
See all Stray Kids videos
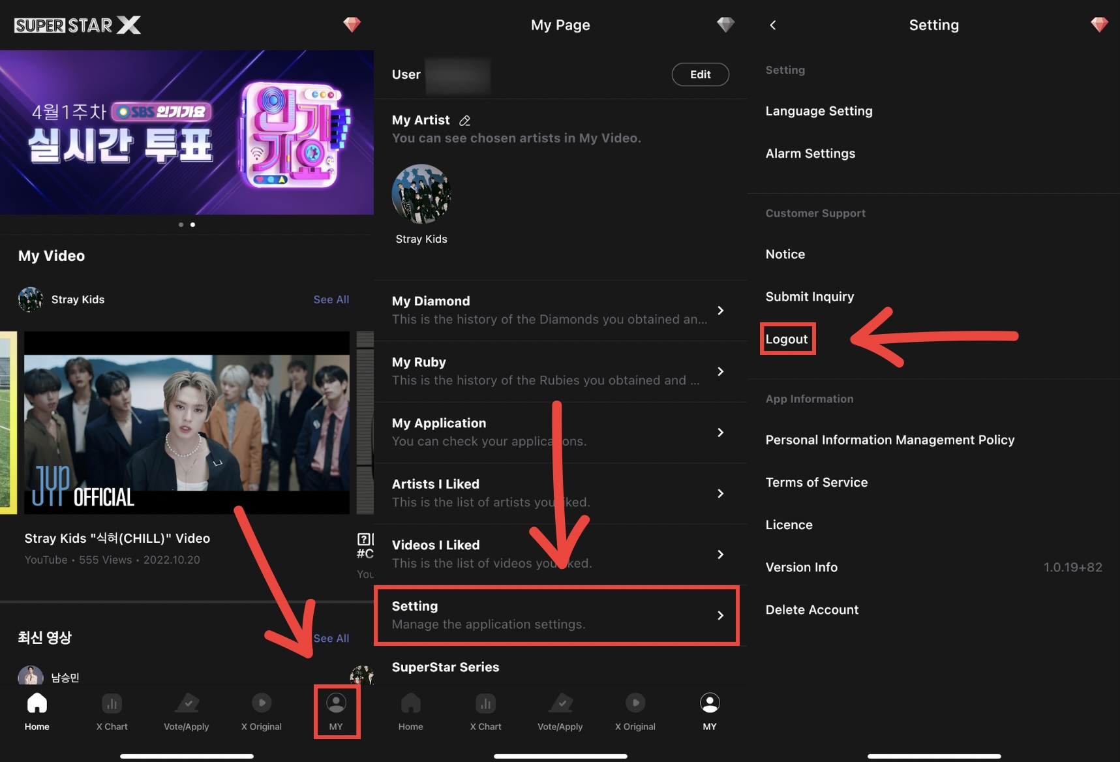331,299
